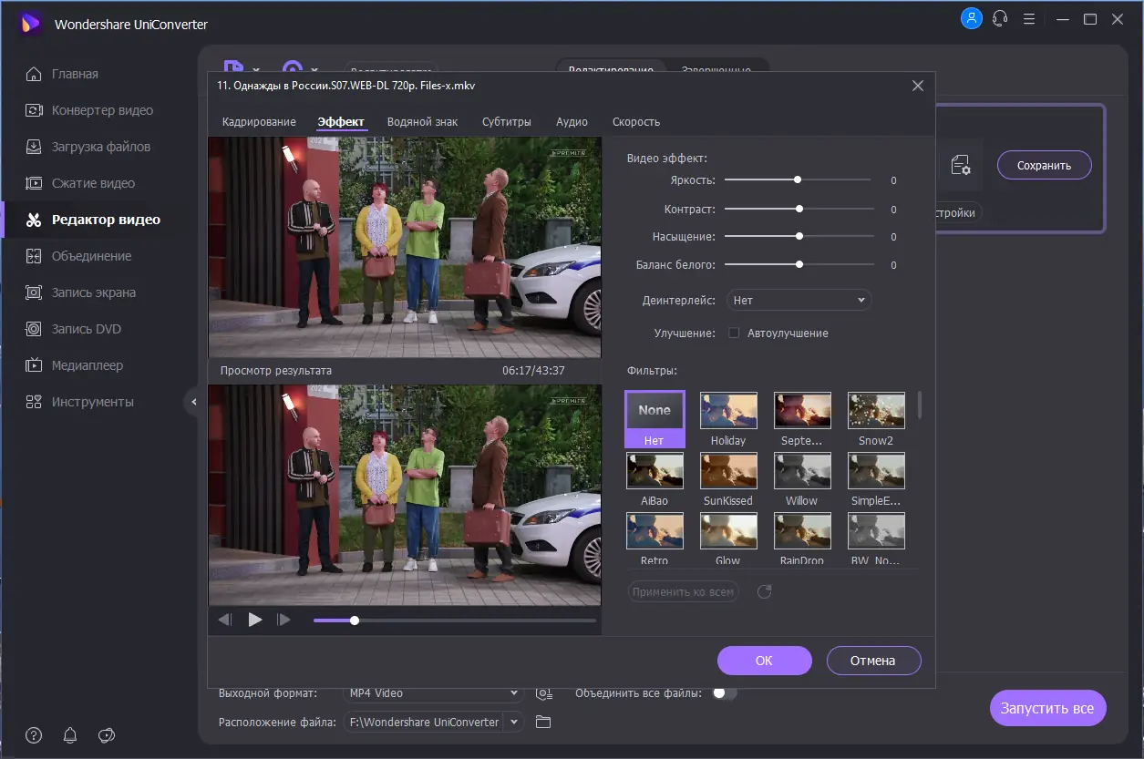Click the play button under the preview

pyautogui.click(x=255, y=620)
